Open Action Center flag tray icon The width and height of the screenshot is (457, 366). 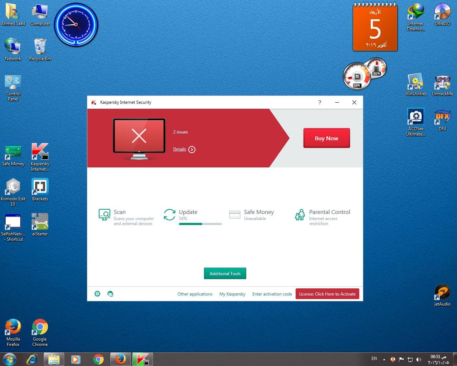(401, 360)
